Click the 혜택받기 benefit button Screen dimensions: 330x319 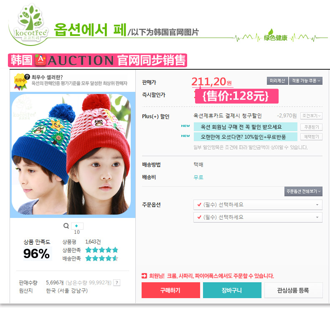(x=311, y=137)
